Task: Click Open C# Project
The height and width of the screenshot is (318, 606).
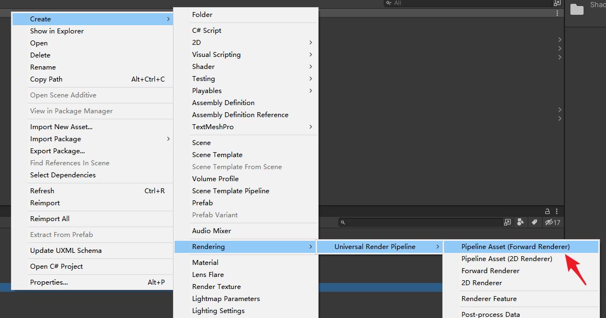Action: pyautogui.click(x=93, y=266)
